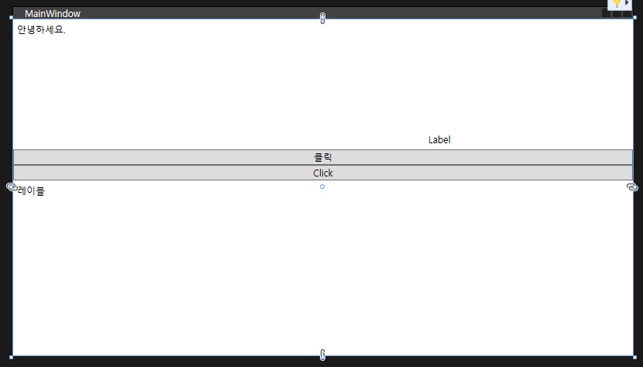Toggle the bottom margin anchor chain icon
Image resolution: width=643 pixels, height=367 pixels.
click(323, 355)
